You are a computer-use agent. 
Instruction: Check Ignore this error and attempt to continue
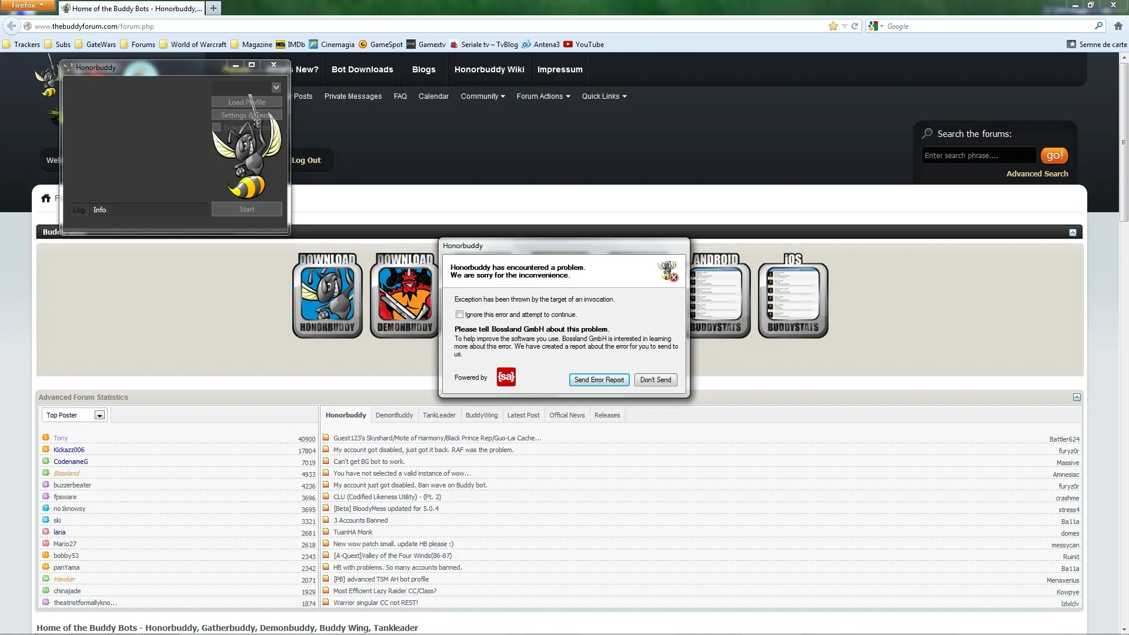pos(459,315)
